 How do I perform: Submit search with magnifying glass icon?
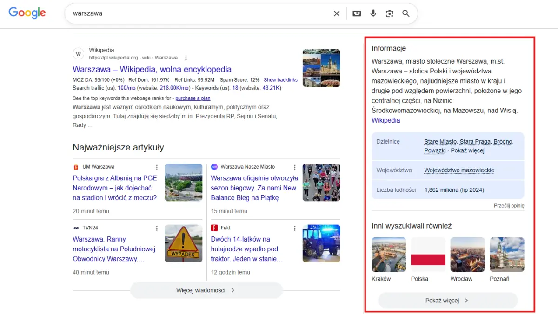coord(406,13)
